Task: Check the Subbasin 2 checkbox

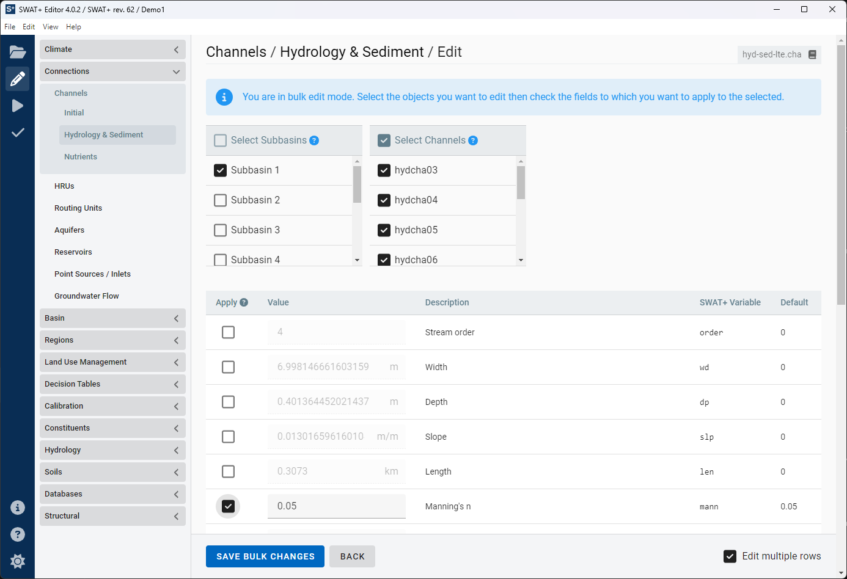Action: tap(221, 200)
